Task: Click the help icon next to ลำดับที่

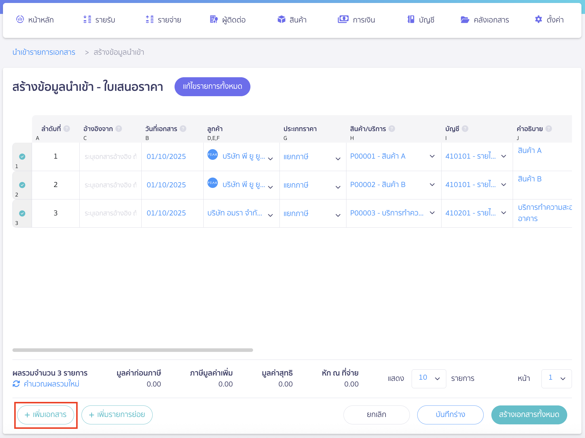Action: (67, 129)
